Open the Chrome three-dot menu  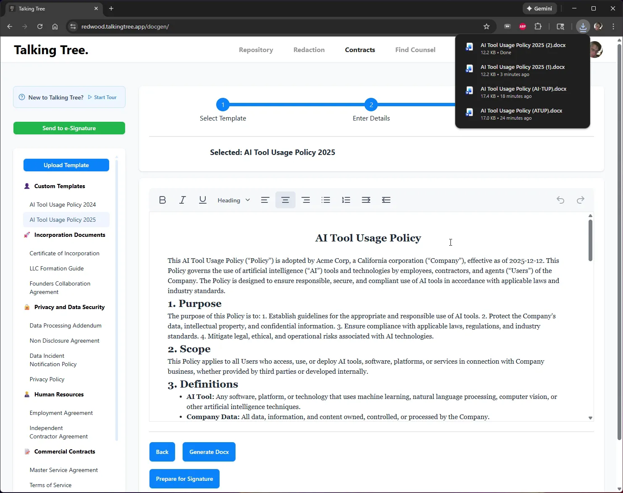point(614,26)
